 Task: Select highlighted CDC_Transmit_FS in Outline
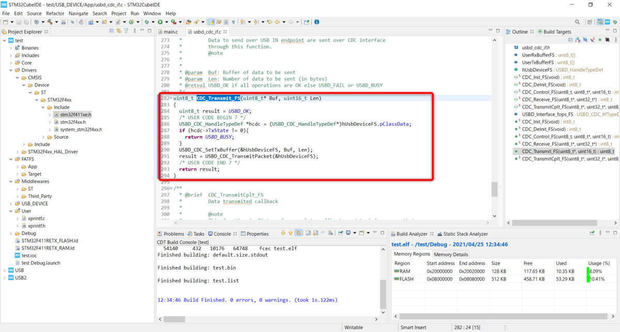point(563,152)
